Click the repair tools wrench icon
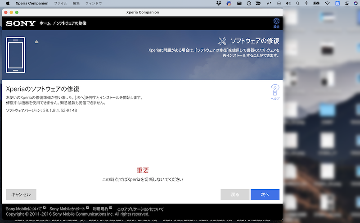Image resolution: width=360 pixels, height=223 pixels. click(x=222, y=41)
